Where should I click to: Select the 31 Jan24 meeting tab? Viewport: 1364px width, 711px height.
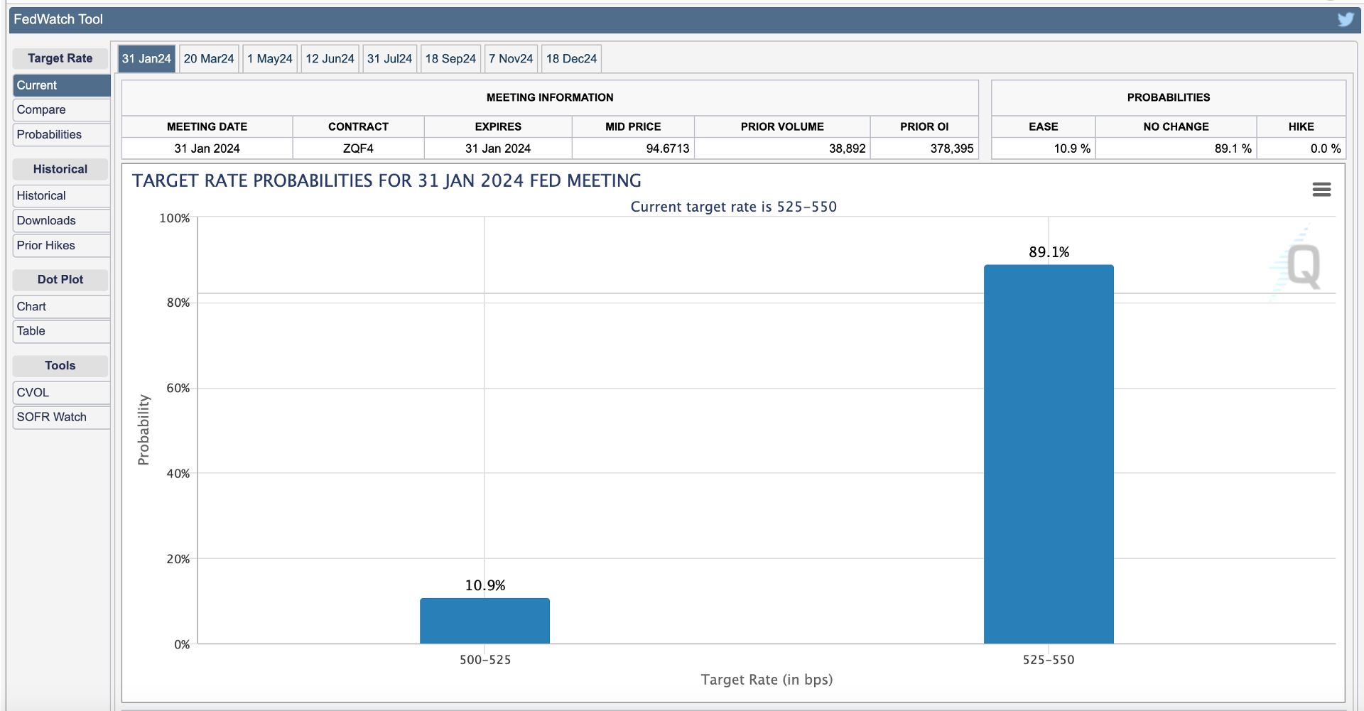coord(146,58)
